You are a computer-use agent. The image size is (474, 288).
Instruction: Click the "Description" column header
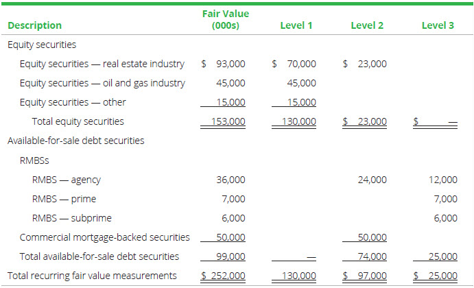[x=34, y=25]
